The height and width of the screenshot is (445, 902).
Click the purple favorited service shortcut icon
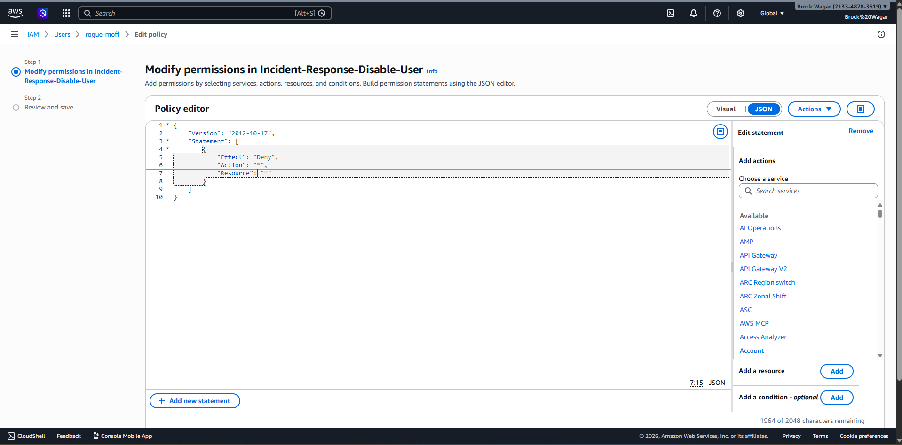coord(43,13)
